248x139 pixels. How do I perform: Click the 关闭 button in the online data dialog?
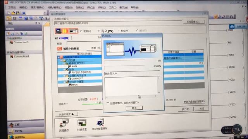[x=202, y=108]
